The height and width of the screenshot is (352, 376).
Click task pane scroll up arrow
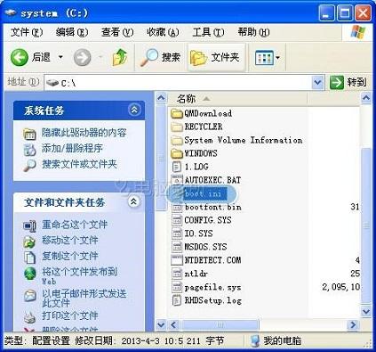[161, 98]
